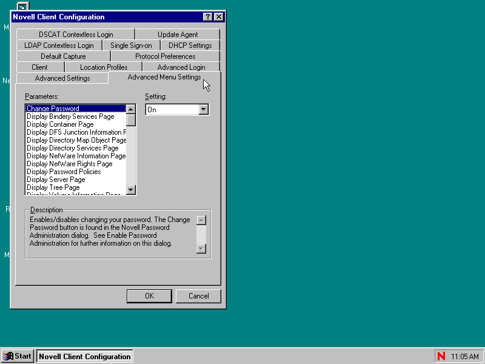Click the red Novell N tray icon
This screenshot has height=364, width=485.
(441, 356)
